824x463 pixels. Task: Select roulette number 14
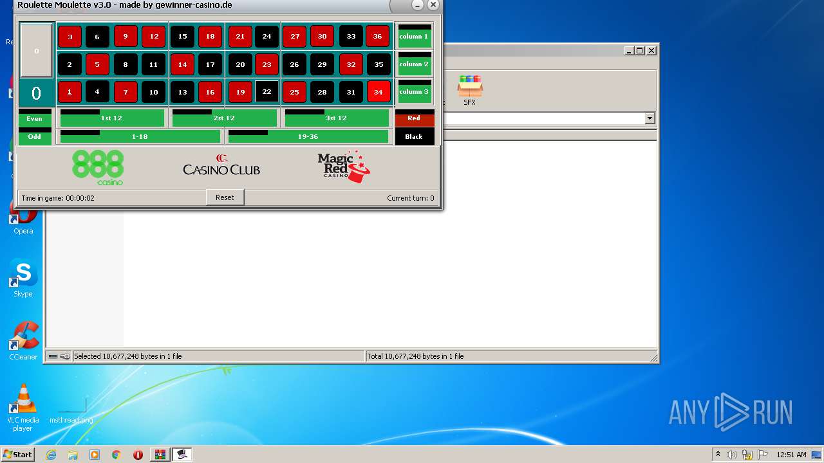point(183,64)
